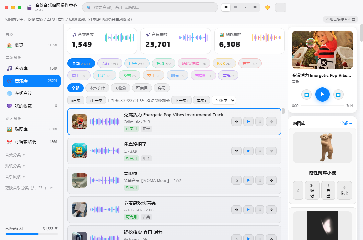Play the 充满活力 Energetic Pop Vibes row
The height and width of the screenshot is (240, 363).
(x=248, y=122)
